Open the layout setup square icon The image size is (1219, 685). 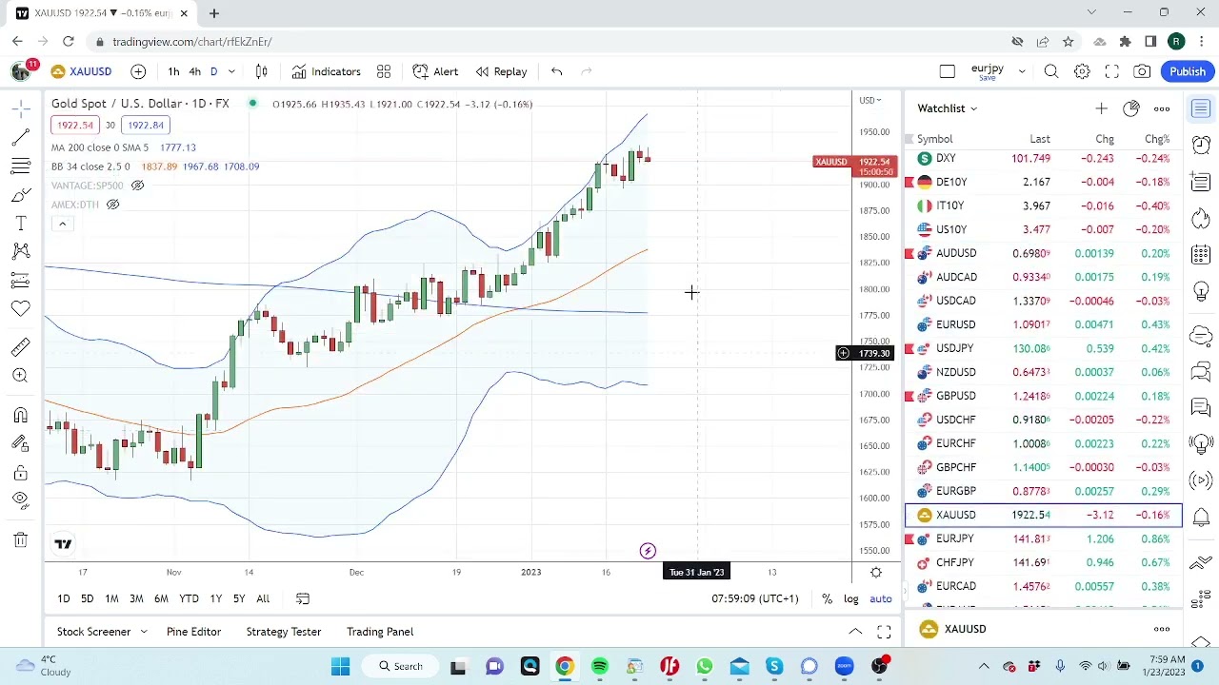point(947,71)
